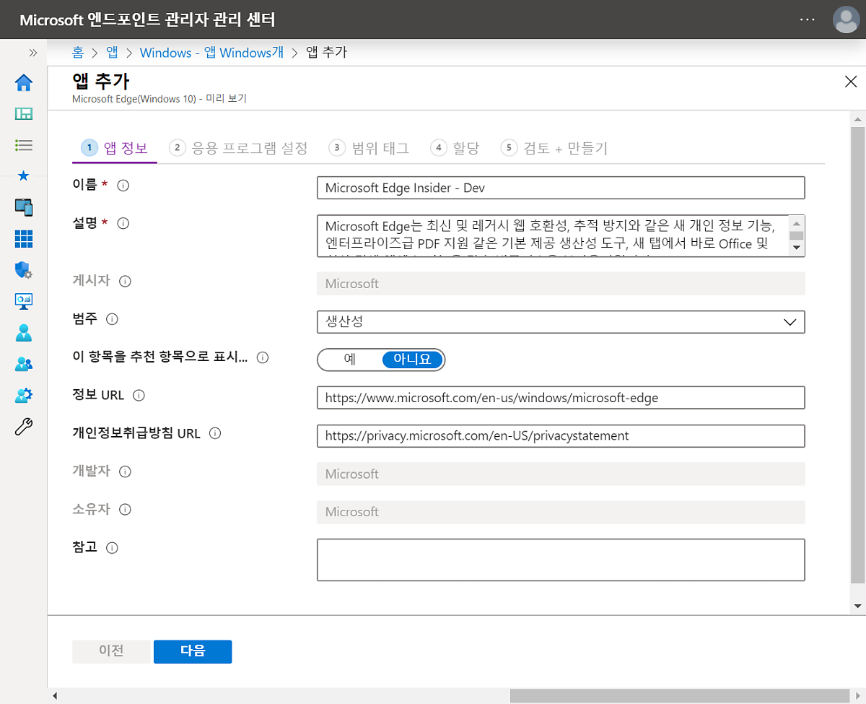
Task: Show info tooltip for 게시자 field
Action: (125, 281)
